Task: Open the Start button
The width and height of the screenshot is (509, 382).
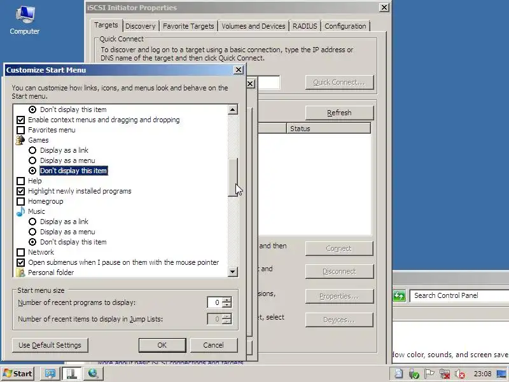Action: coord(18,374)
